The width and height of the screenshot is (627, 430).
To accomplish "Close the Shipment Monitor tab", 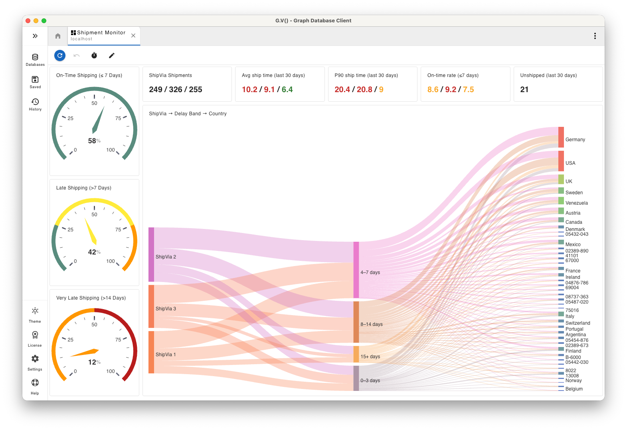I will pyautogui.click(x=133, y=36).
